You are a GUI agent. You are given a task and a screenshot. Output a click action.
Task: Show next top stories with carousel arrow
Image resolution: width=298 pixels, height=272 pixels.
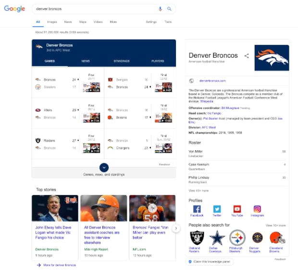(176, 228)
